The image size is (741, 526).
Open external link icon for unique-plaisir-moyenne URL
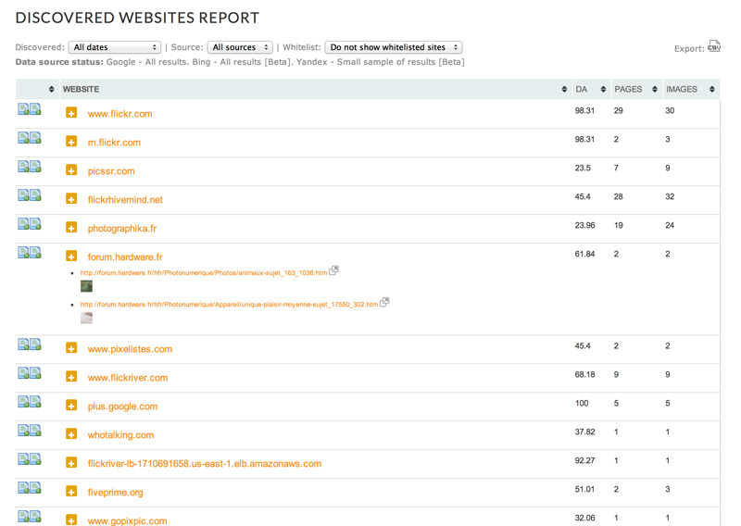click(x=384, y=302)
